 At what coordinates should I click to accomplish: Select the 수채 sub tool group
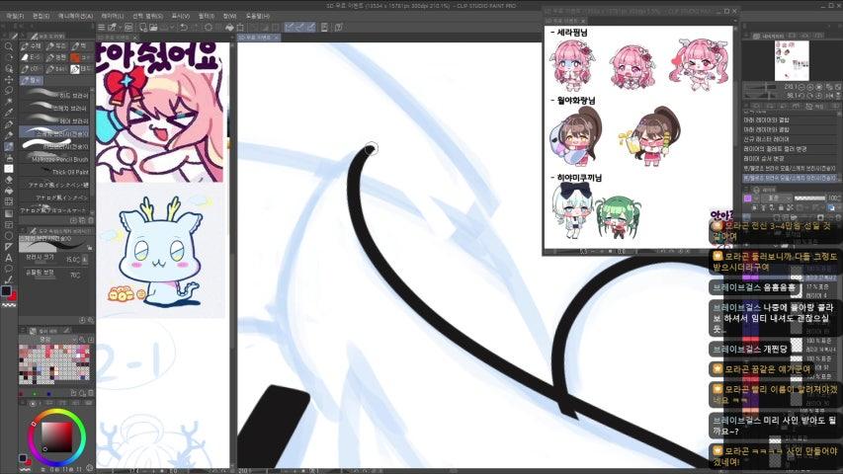32,46
